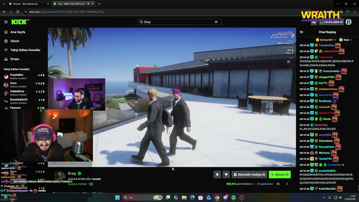Open the user profile avatar menu
The height and width of the screenshot is (202, 359).
coord(348,22)
